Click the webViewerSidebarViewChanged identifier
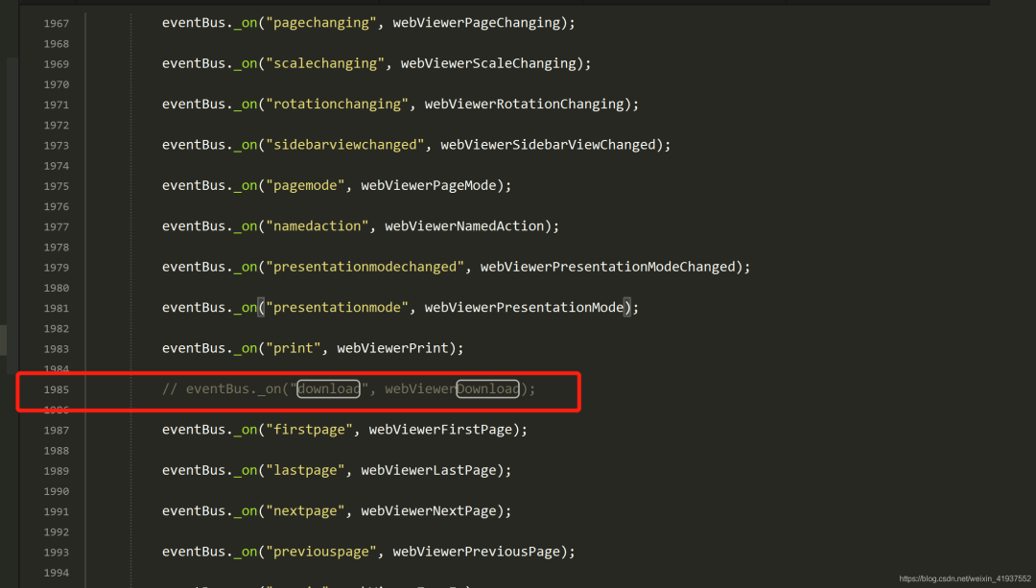This screenshot has width=1036, height=588. 548,145
